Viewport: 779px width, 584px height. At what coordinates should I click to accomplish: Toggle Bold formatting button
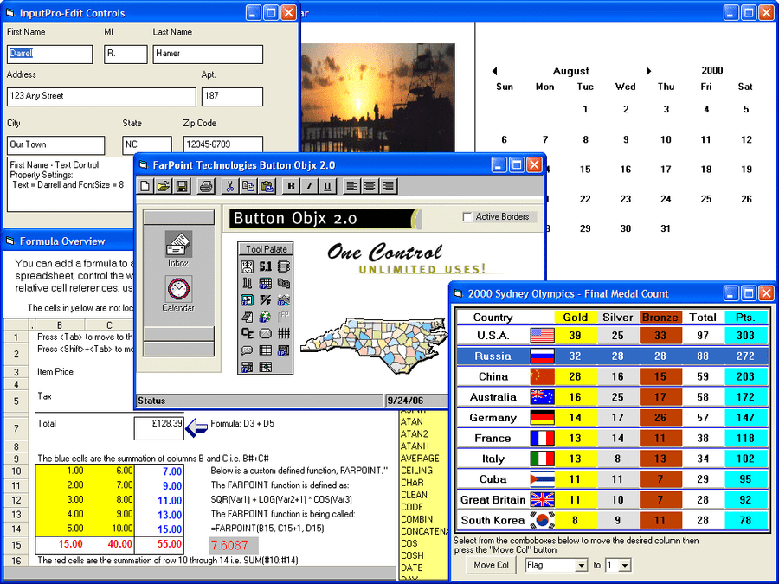(x=291, y=186)
